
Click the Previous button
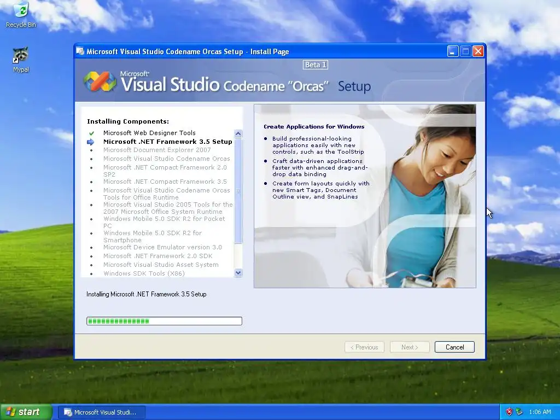(364, 347)
